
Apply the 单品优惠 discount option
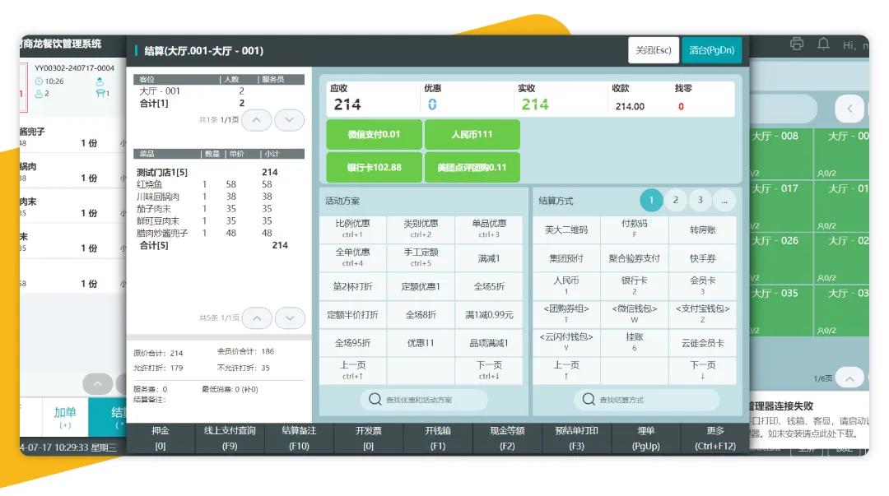489,229
